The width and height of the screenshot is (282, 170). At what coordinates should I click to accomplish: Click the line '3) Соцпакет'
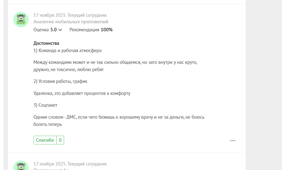[x=45, y=105]
